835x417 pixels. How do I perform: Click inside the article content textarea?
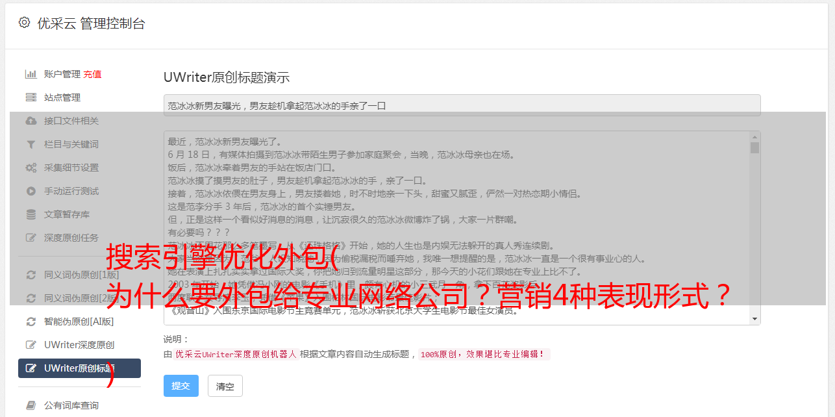point(456,228)
